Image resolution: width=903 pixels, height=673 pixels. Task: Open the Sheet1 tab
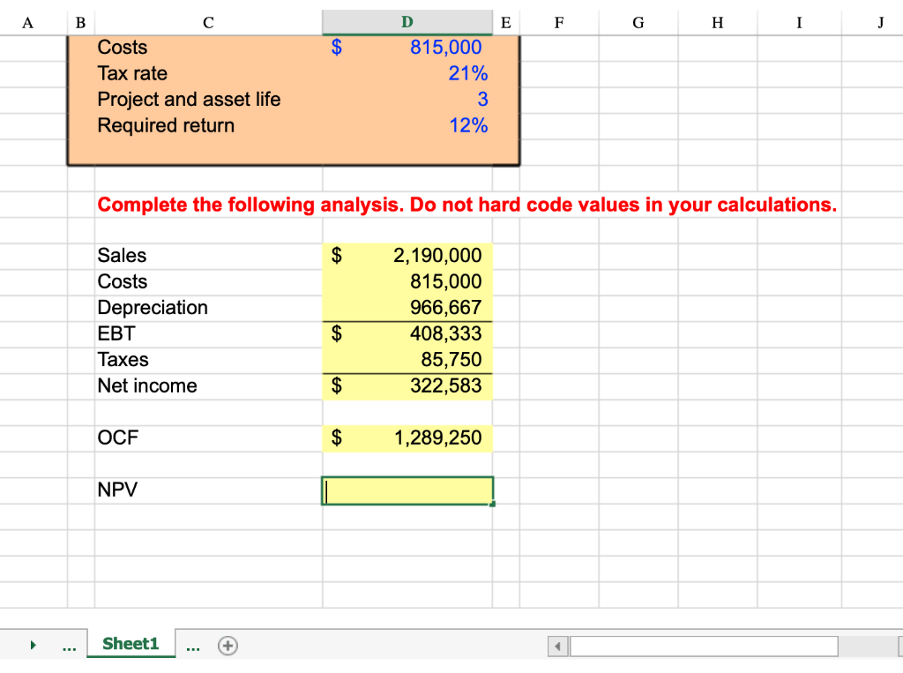pos(131,644)
